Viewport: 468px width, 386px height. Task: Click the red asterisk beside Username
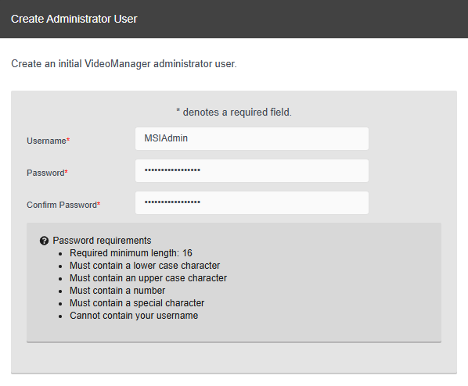[x=68, y=140]
